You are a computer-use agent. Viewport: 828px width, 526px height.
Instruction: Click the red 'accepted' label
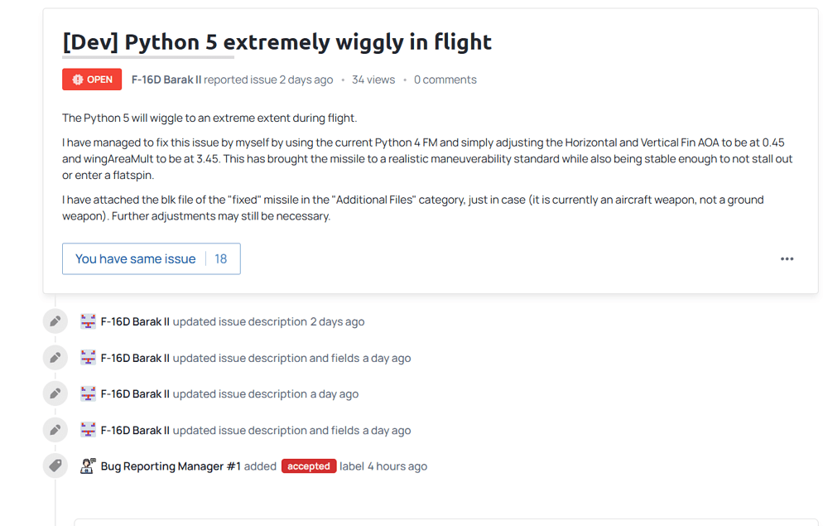(309, 466)
